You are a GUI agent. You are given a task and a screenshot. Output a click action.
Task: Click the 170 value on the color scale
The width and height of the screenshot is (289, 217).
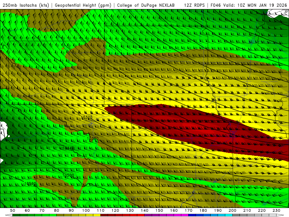[189, 210]
